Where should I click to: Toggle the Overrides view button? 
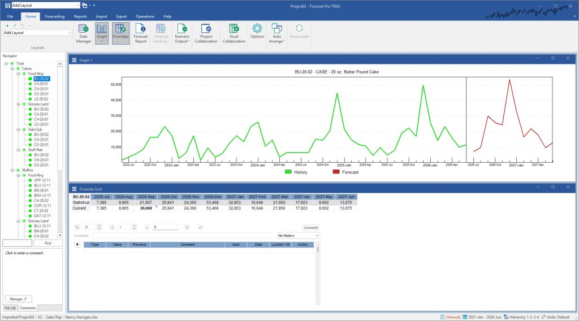[120, 33]
